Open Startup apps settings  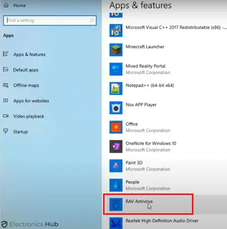[x=20, y=132]
